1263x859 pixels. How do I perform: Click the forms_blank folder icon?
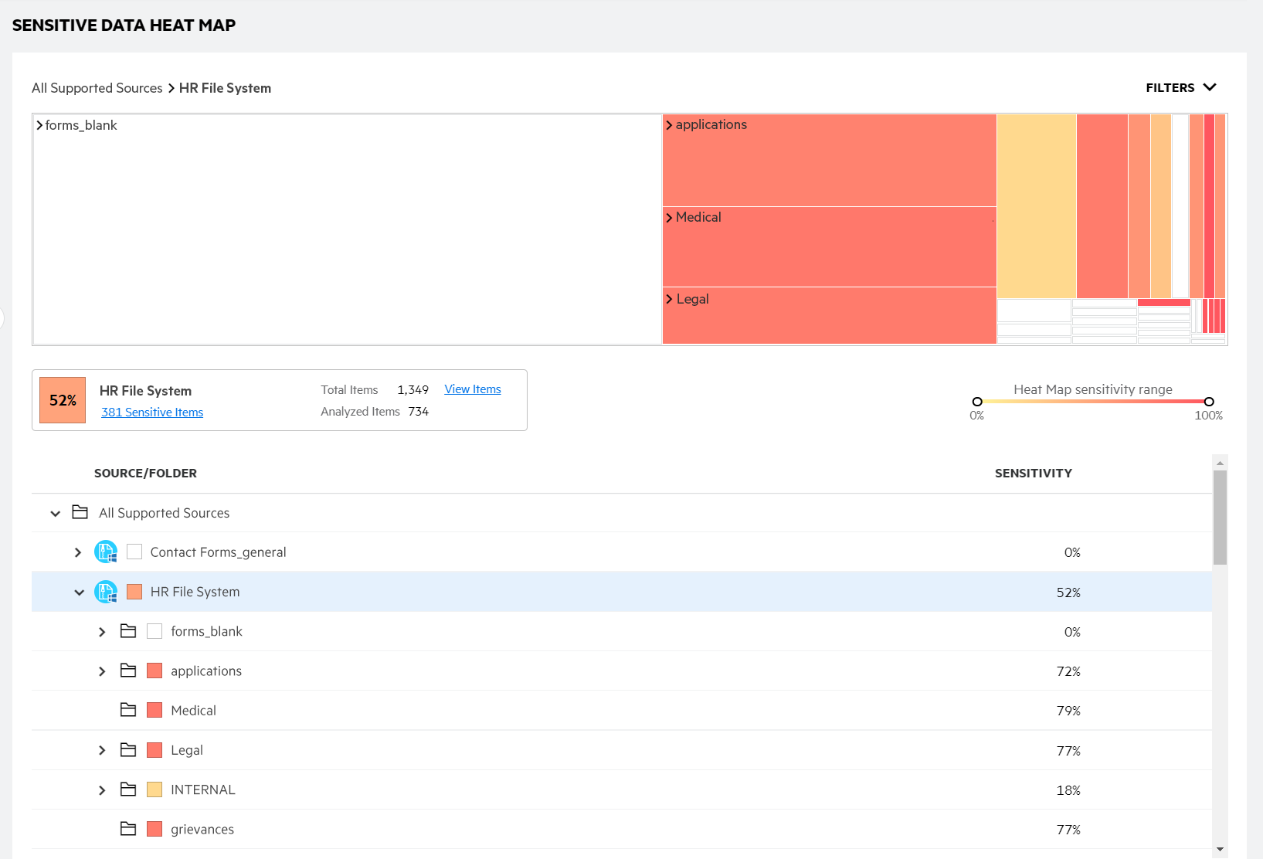click(128, 631)
